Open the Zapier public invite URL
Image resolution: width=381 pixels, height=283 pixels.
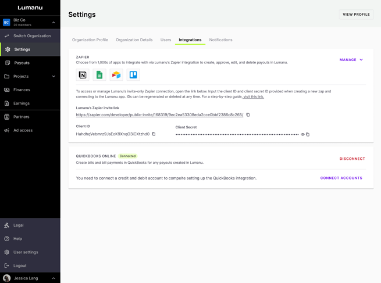(159, 115)
